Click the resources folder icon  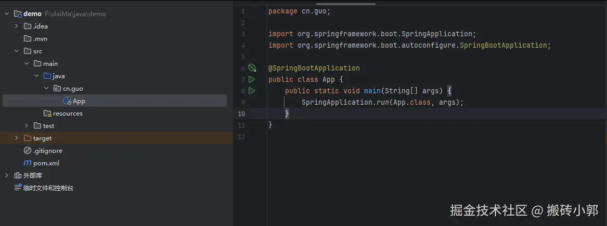(47, 114)
